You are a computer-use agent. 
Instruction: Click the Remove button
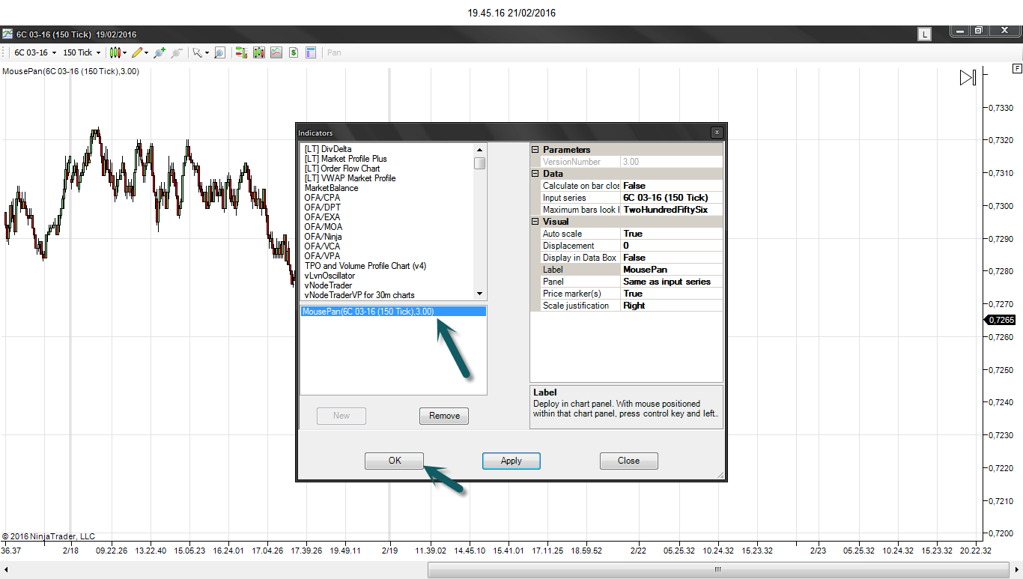pos(444,416)
